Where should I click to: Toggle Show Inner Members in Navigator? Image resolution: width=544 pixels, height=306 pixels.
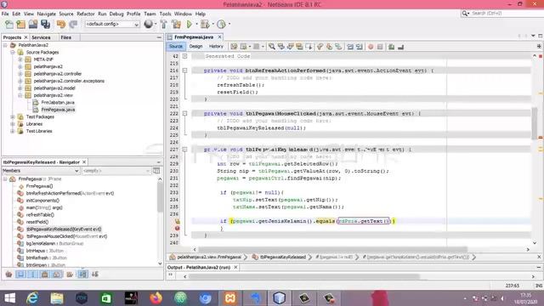[57, 275]
